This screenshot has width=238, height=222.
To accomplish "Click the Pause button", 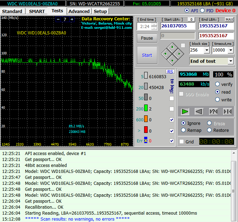I will tap(147, 38).
